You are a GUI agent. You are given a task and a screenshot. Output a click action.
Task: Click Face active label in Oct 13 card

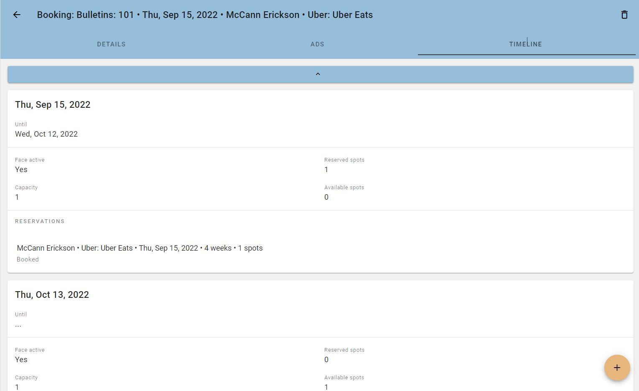[30, 350]
